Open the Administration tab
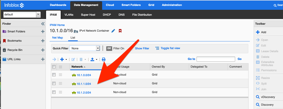Image resolution: width=283 pixels, height=109 pixels. tap(172, 5)
